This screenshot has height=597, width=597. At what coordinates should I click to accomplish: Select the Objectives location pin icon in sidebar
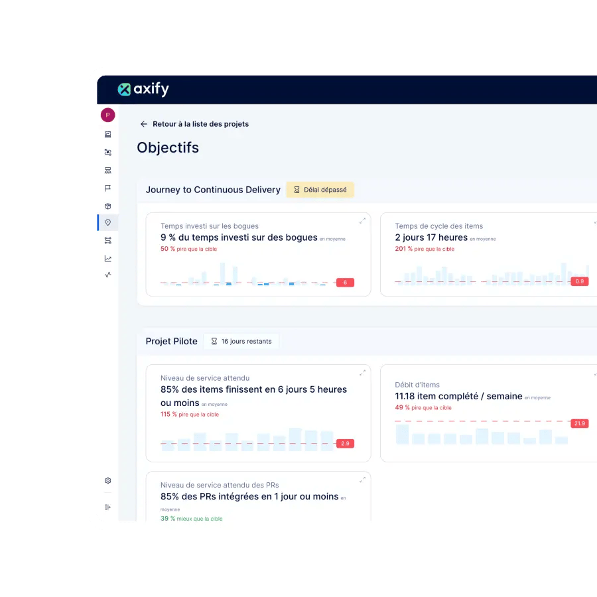tap(107, 222)
